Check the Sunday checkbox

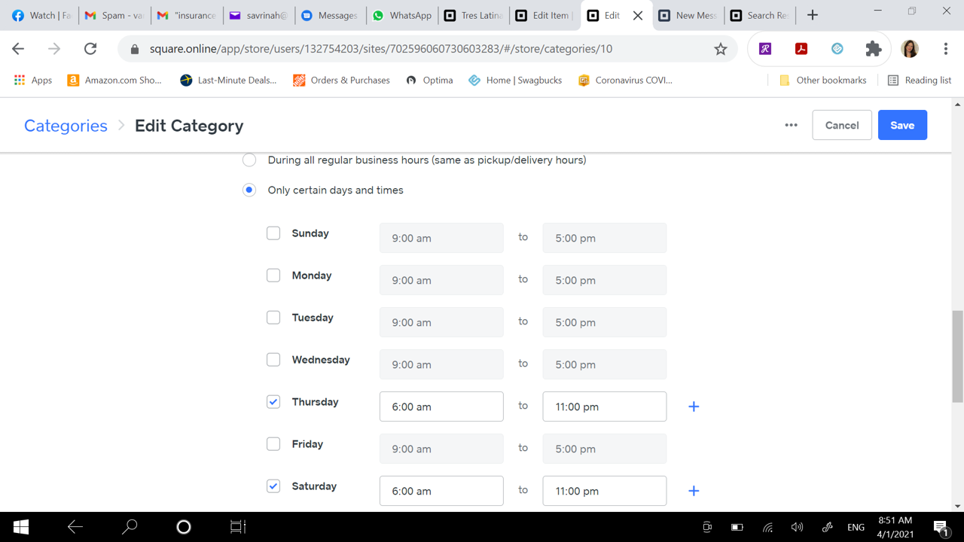[x=273, y=233]
